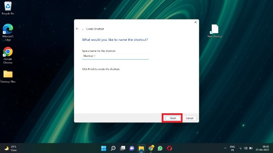Select the Desktop Files folder icon
Image resolution: width=273 pixels, height=153 pixels.
(x=8, y=77)
